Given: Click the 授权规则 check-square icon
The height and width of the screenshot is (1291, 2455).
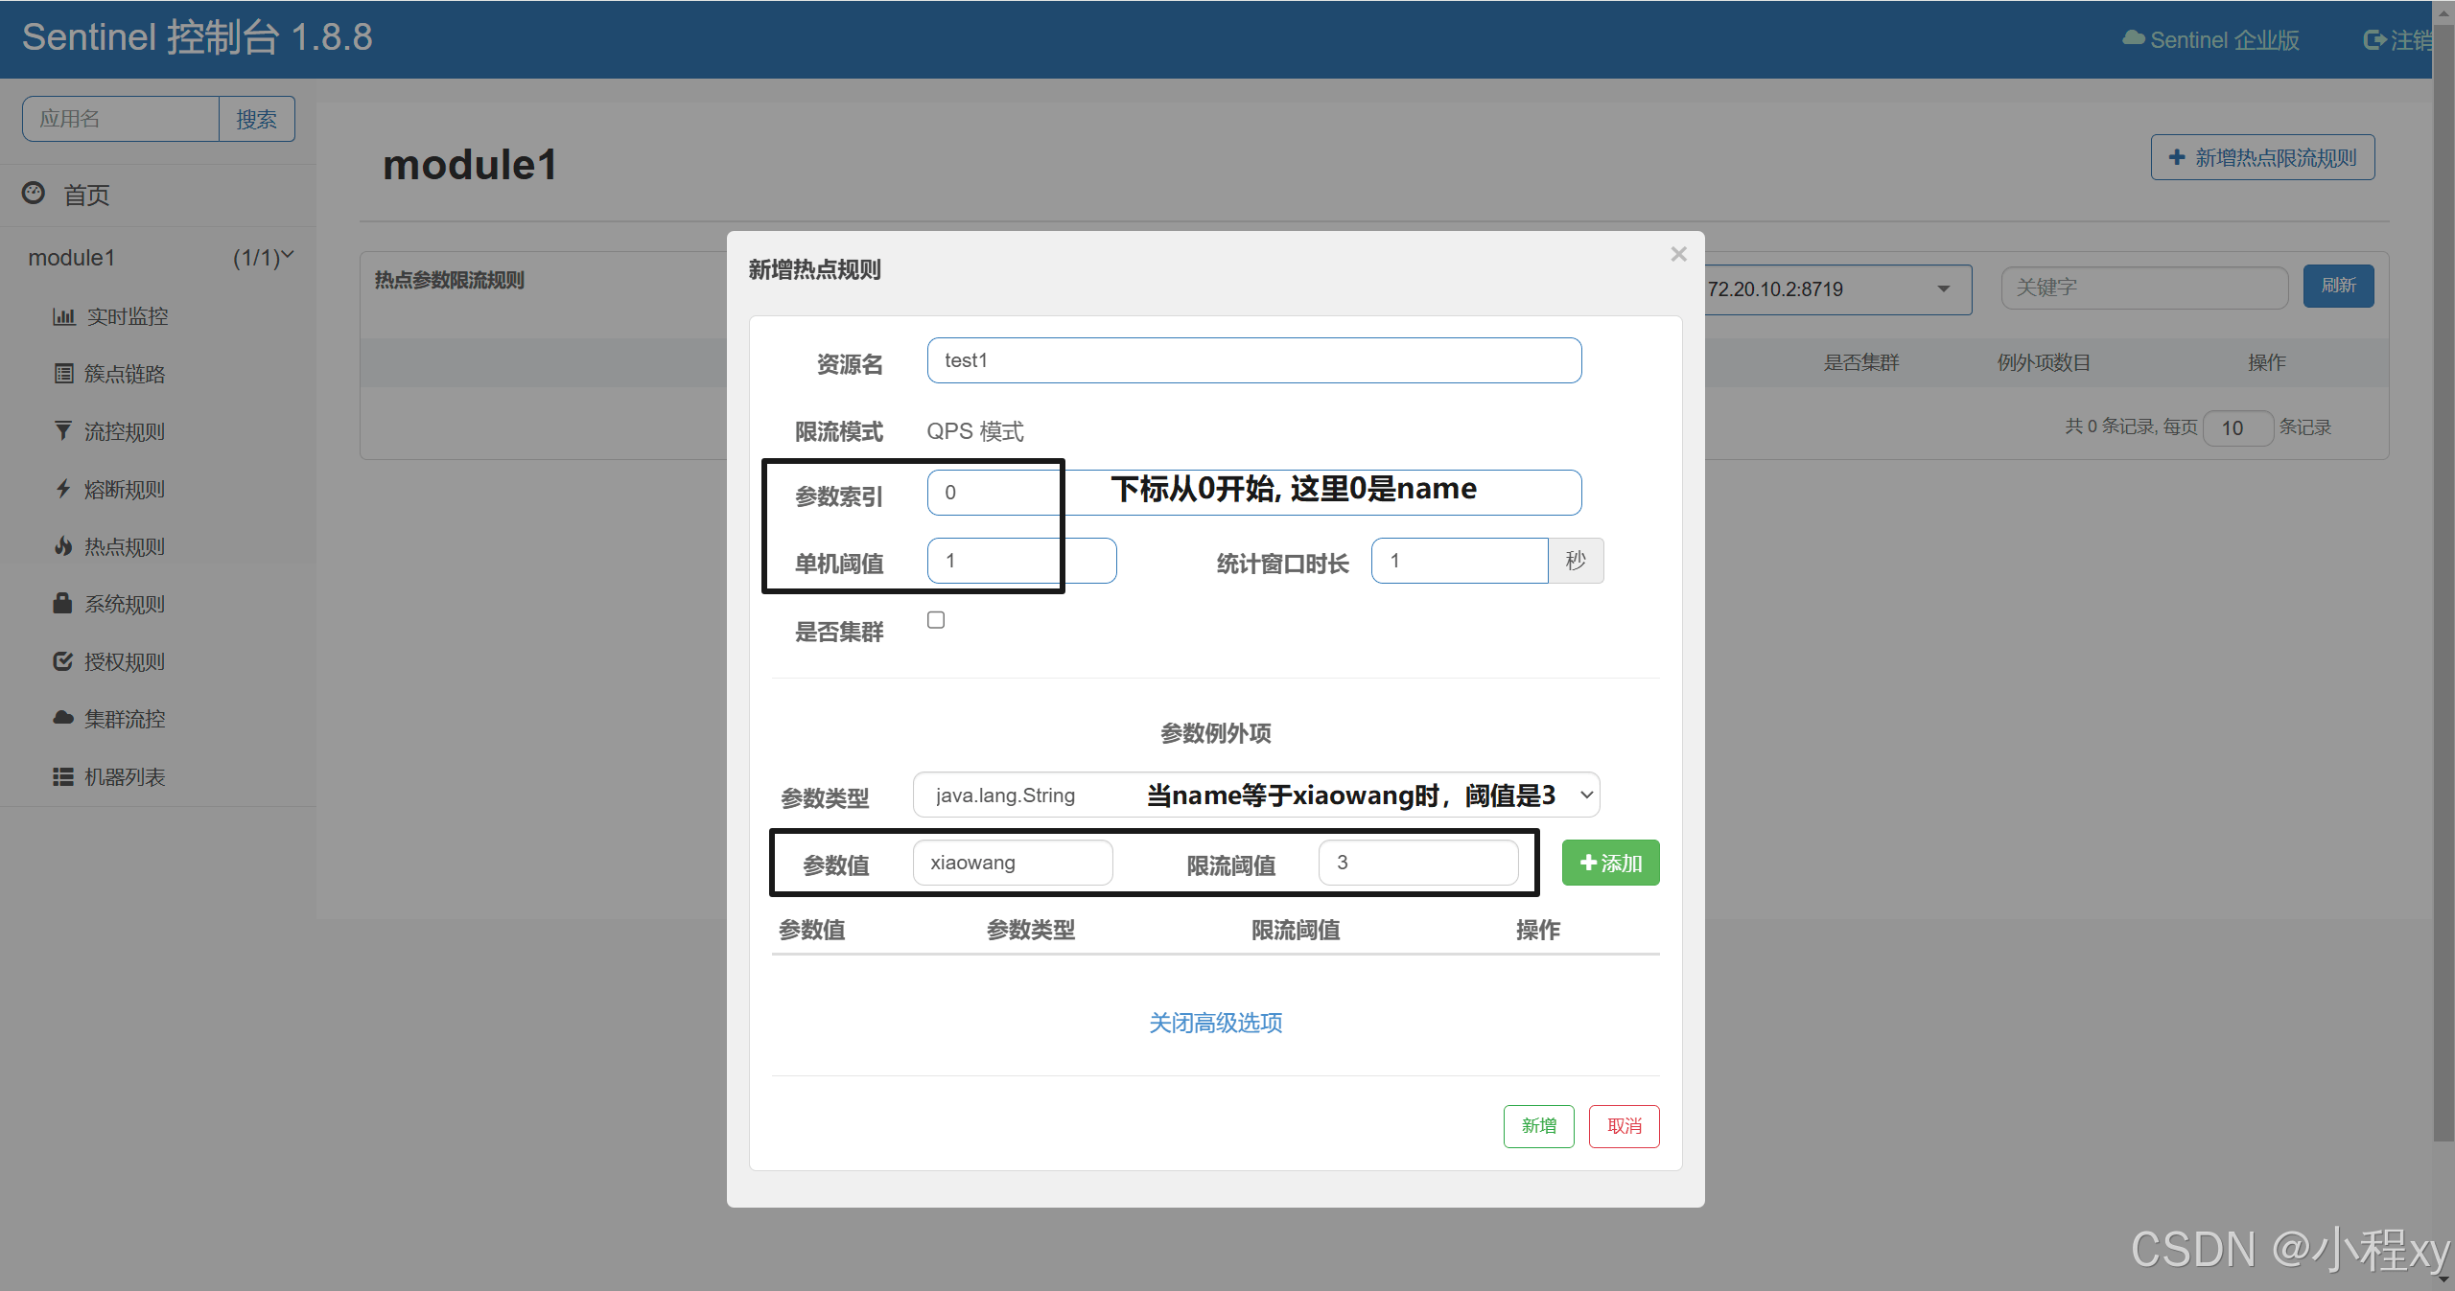Looking at the screenshot, I should pos(63,661).
